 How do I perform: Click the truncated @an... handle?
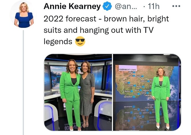(126, 6)
